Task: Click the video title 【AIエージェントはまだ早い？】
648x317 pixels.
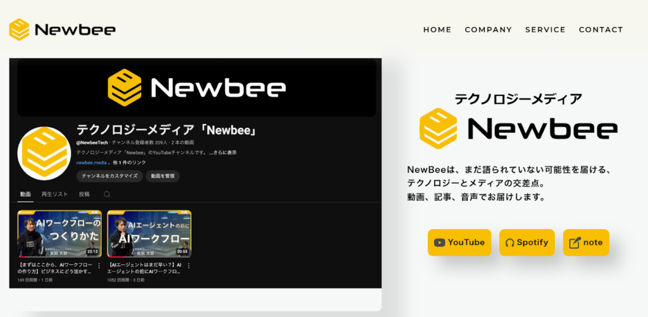Action: coord(145,269)
